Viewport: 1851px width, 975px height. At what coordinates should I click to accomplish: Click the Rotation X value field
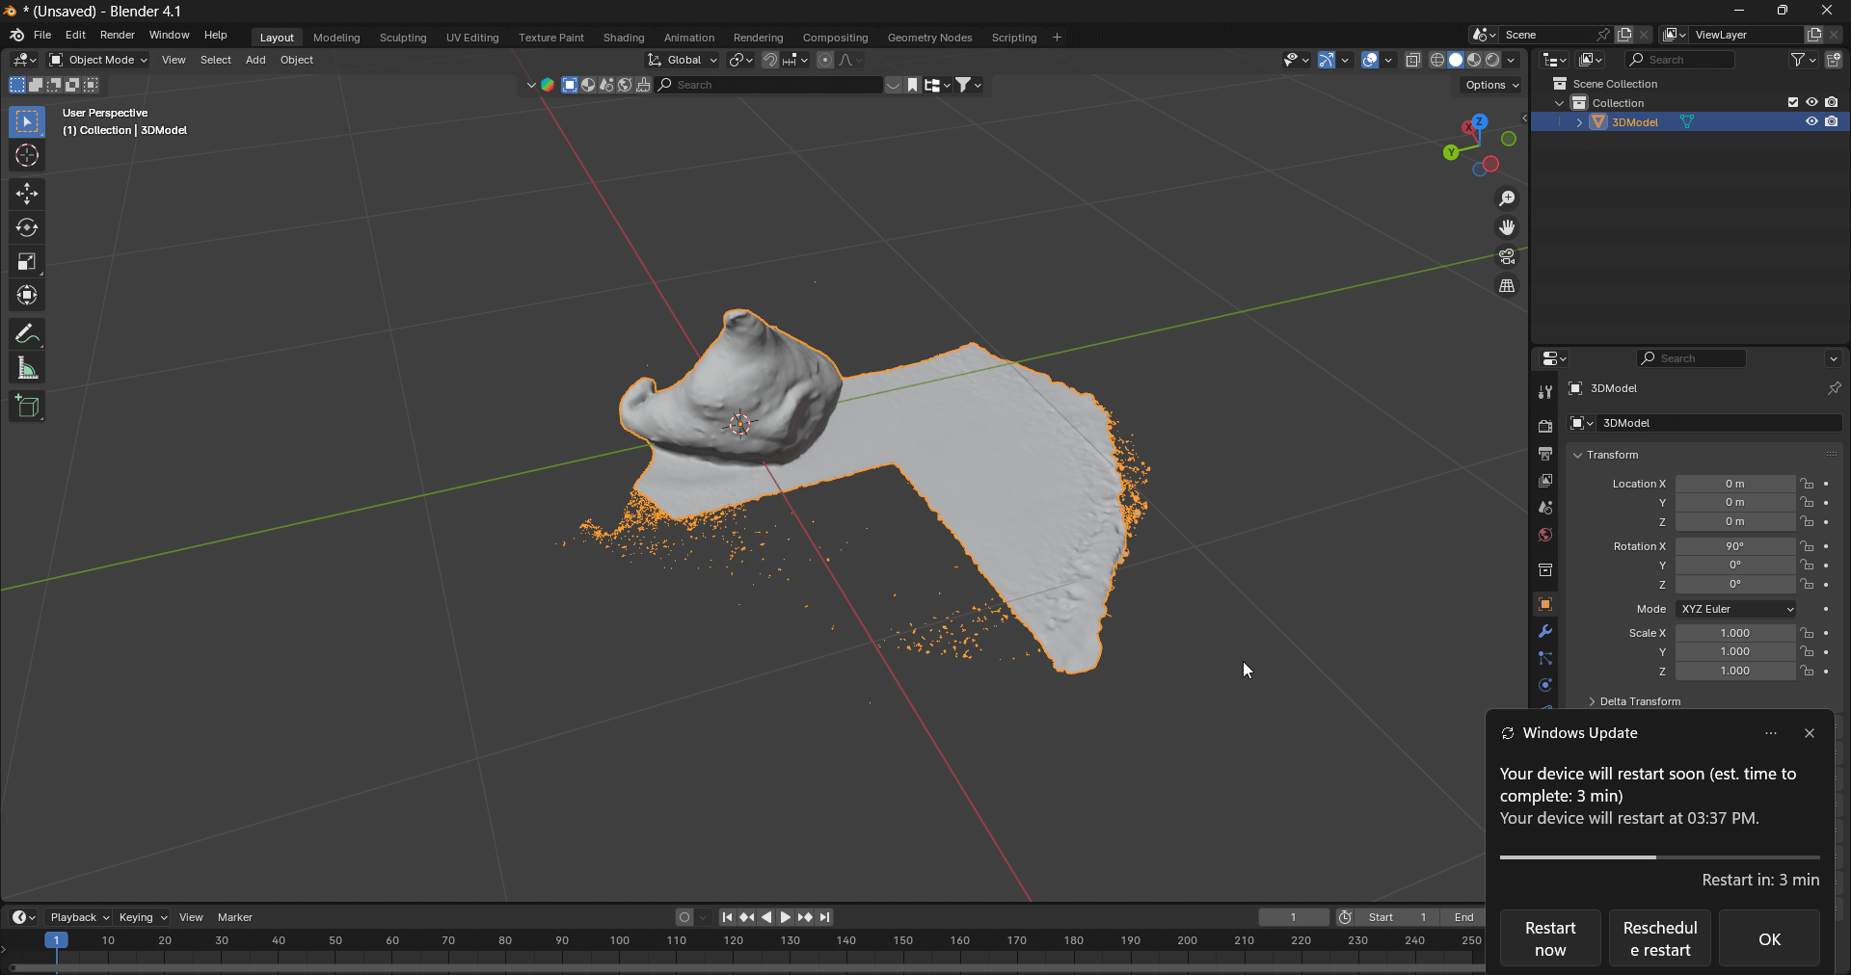pyautogui.click(x=1735, y=546)
